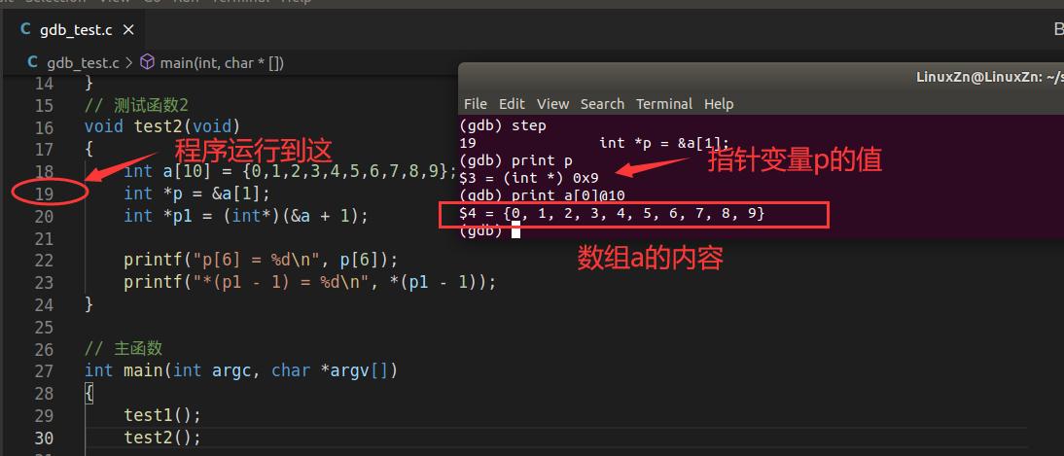Click line number 19 in the editor gutter
This screenshot has width=1064, height=456.
click(44, 193)
